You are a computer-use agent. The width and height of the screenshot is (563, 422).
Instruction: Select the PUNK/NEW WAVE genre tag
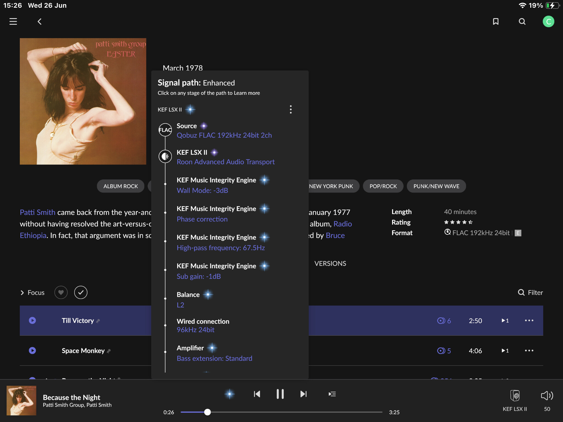(x=436, y=186)
